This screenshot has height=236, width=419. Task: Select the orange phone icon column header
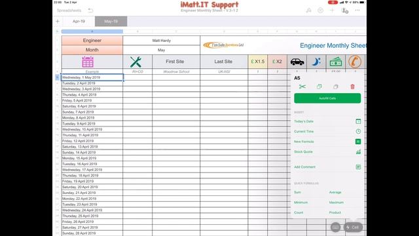tap(355, 62)
